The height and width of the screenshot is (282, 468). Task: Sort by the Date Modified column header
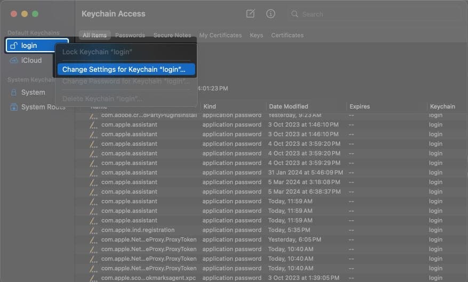pyautogui.click(x=288, y=106)
